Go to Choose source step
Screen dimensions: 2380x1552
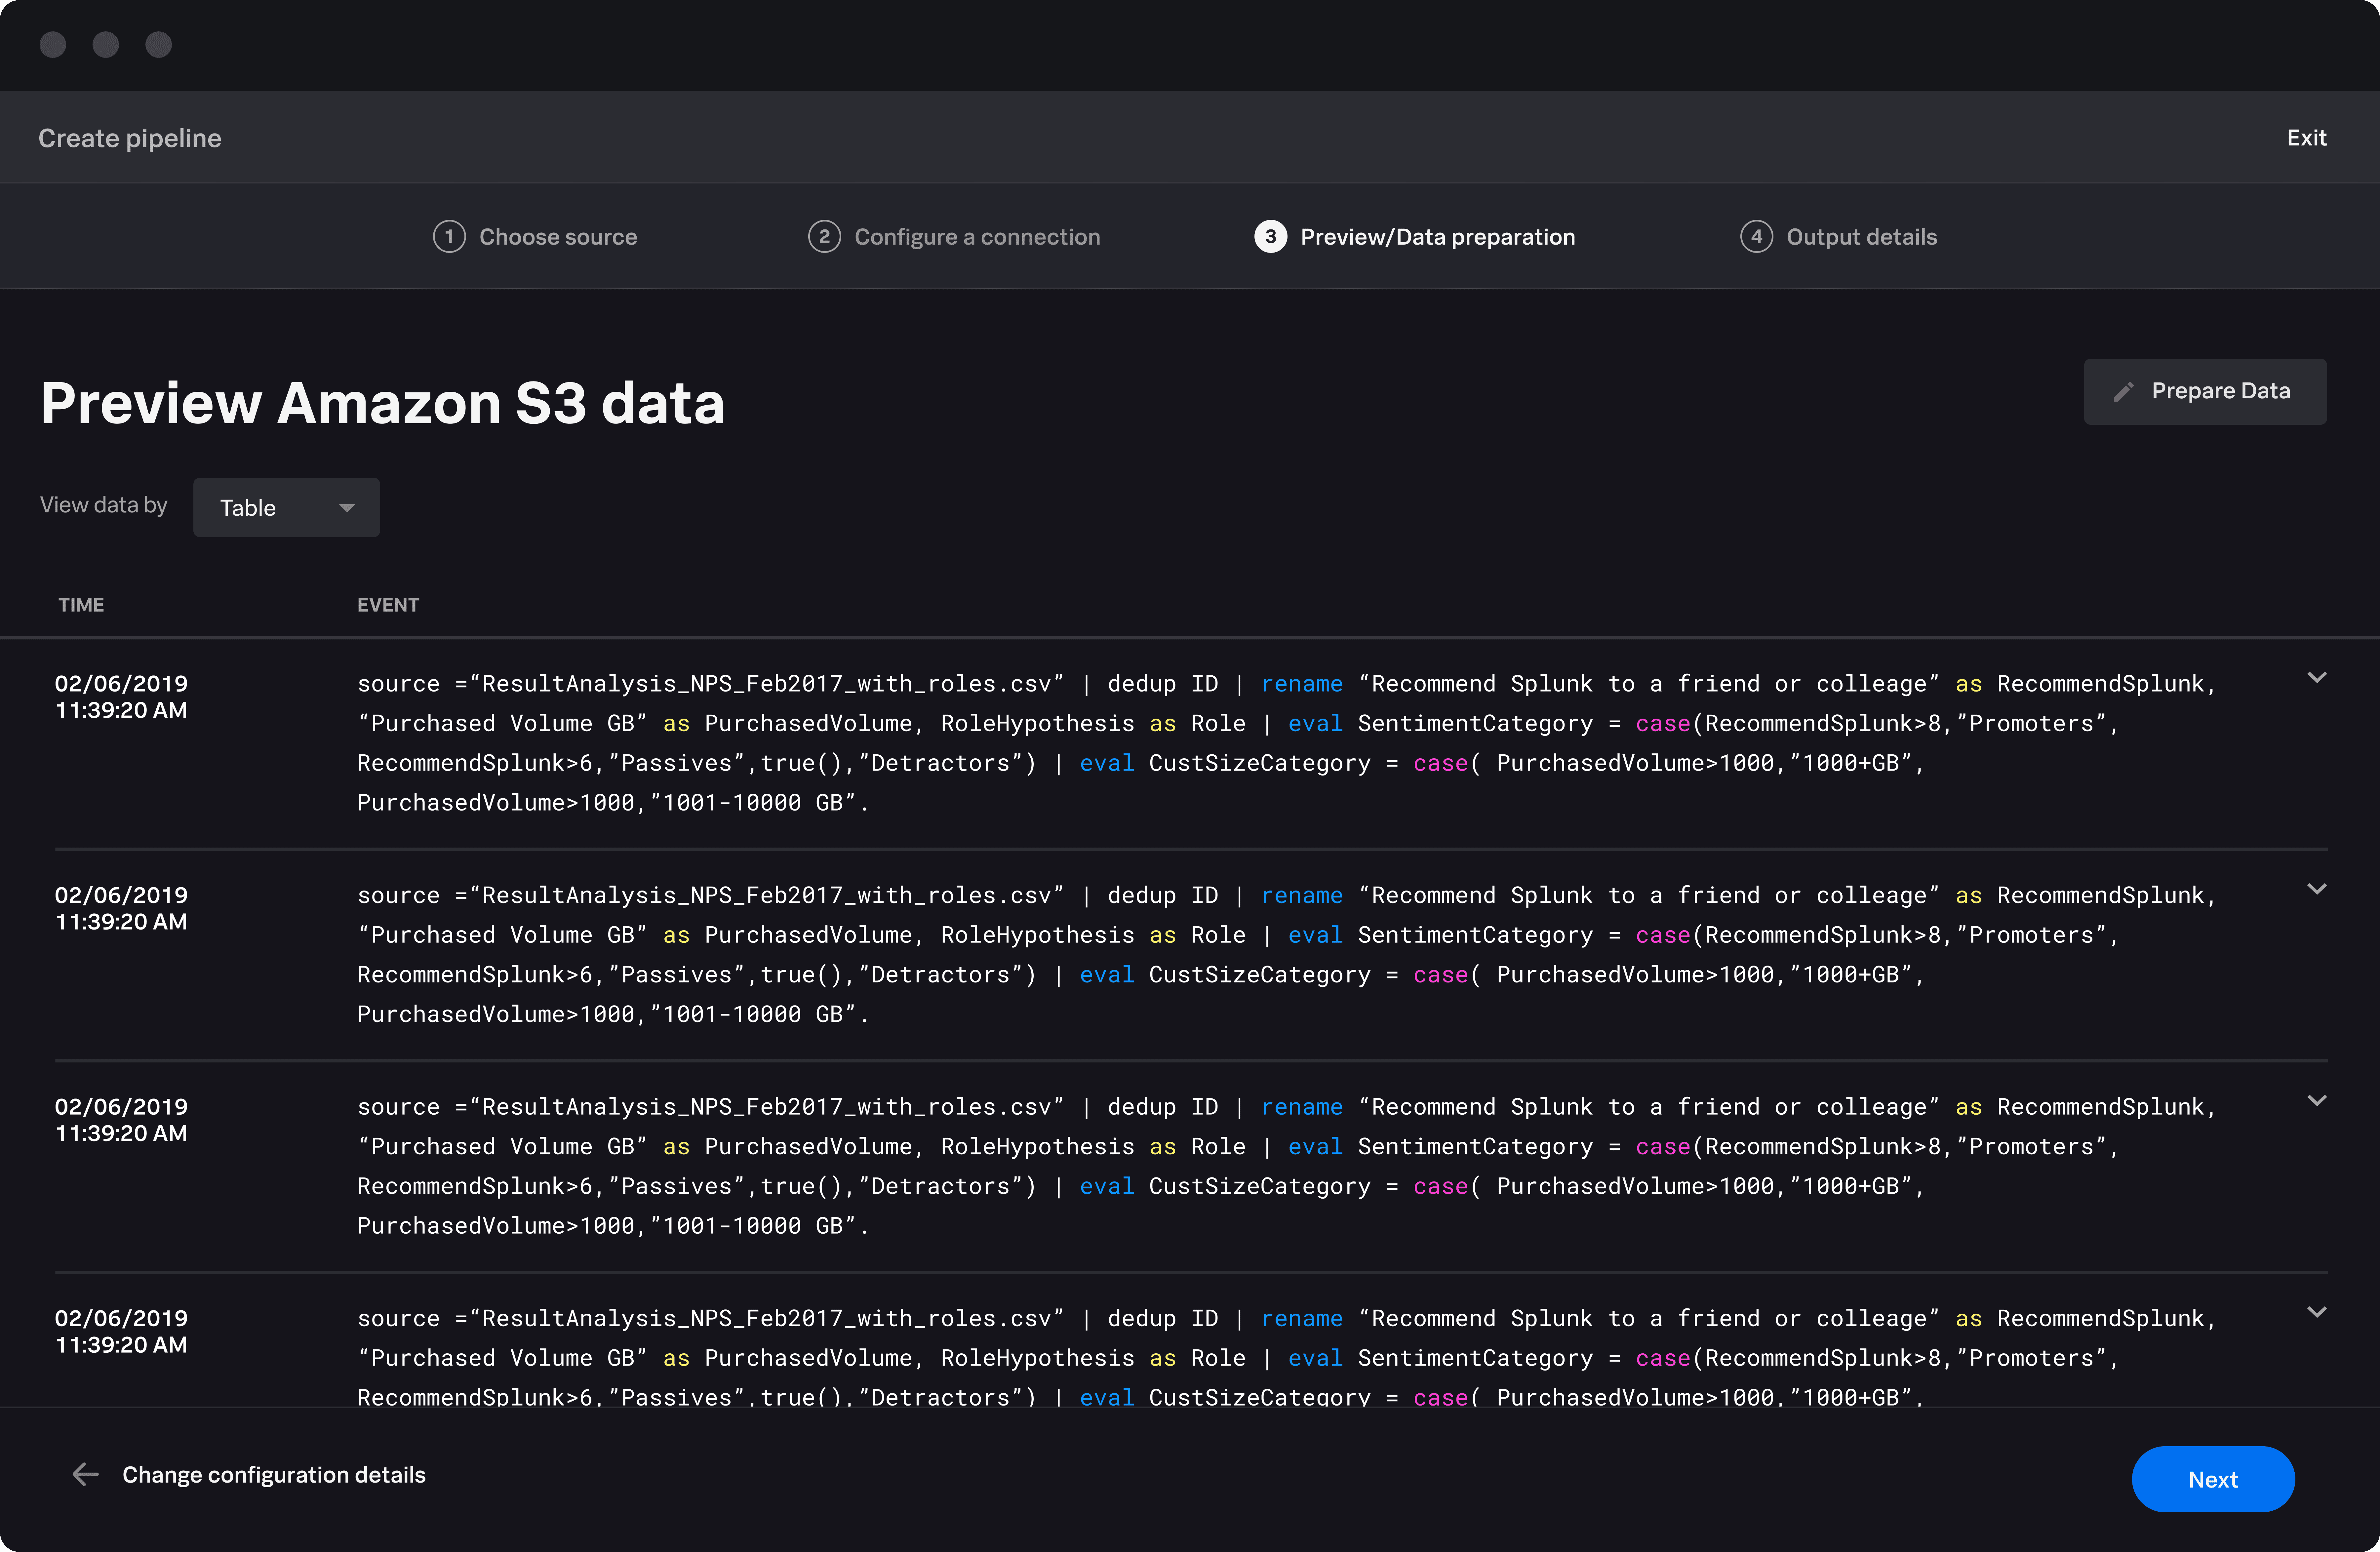(x=557, y=237)
